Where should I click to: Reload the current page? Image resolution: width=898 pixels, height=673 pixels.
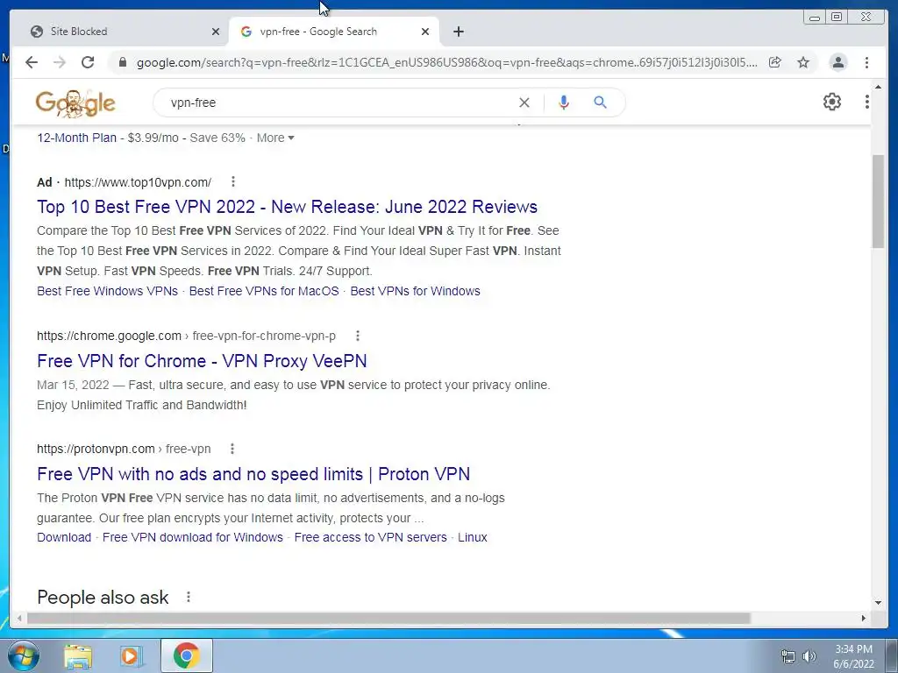(88, 62)
